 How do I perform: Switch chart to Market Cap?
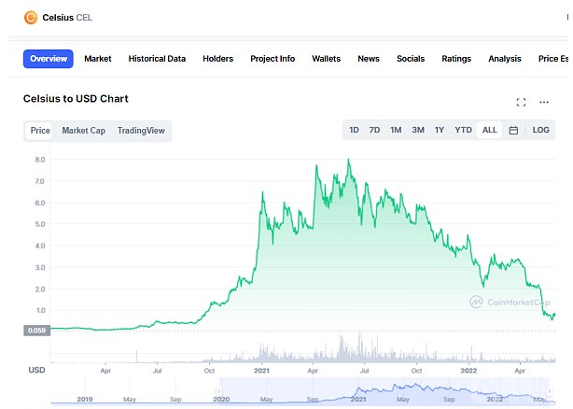click(83, 131)
